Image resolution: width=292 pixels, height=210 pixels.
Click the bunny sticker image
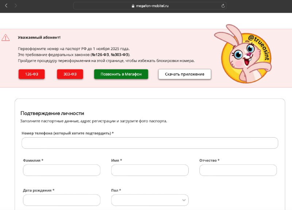244,54
